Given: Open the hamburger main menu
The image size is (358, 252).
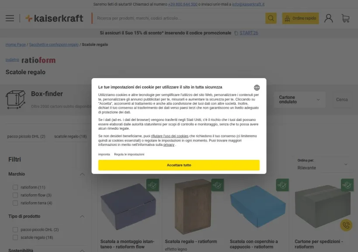Looking at the screenshot, I should coord(10,18).
